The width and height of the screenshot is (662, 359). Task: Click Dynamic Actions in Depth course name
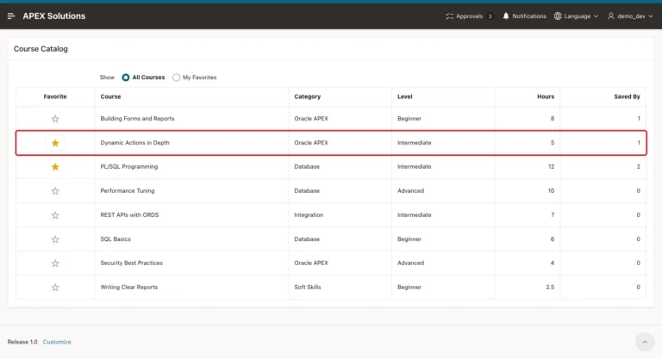tap(134, 143)
